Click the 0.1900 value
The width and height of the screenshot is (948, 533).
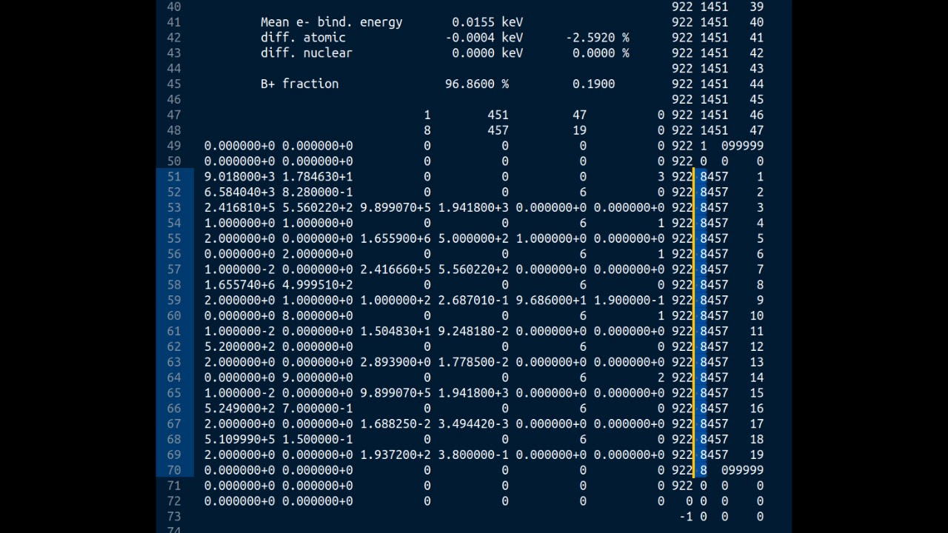[x=593, y=84]
